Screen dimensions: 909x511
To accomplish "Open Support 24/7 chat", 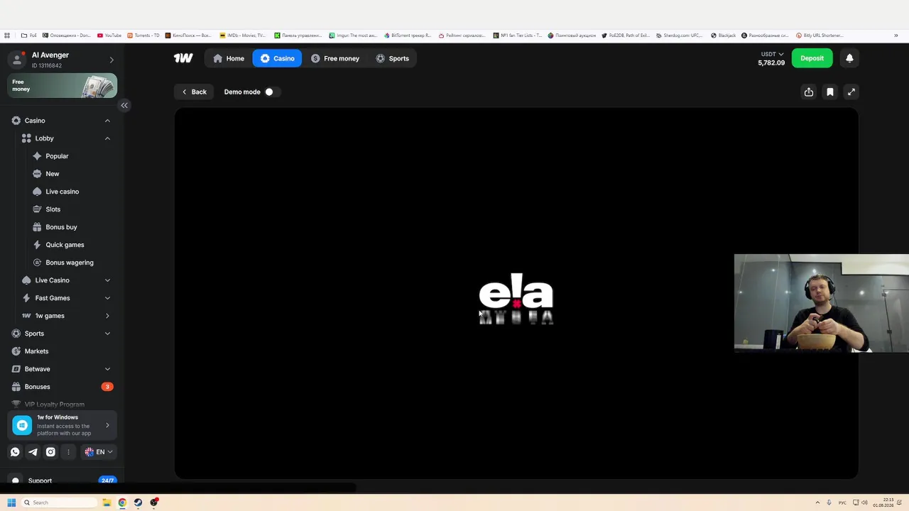I will point(62,480).
